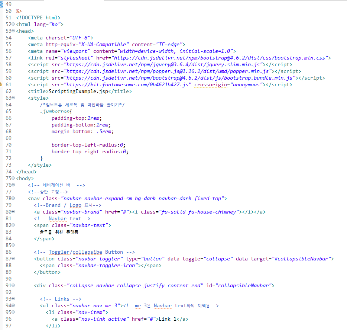Click the navbar-toggler-icon class text

[107, 266]
